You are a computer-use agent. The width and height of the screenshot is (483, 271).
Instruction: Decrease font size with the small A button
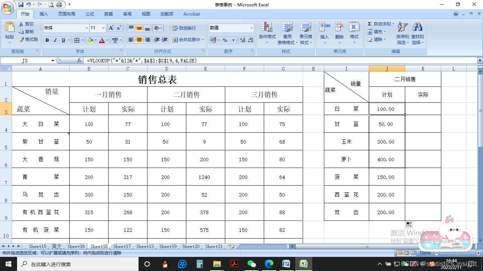click(119, 28)
